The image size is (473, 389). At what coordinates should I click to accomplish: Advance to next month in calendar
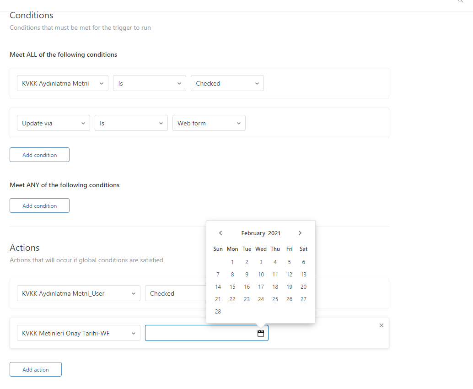[300, 233]
